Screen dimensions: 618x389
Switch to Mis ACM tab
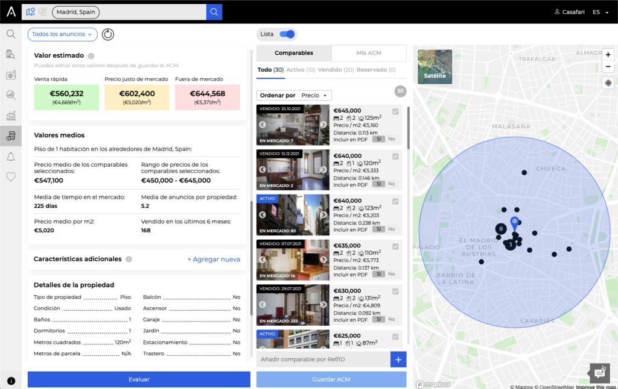[x=369, y=53]
